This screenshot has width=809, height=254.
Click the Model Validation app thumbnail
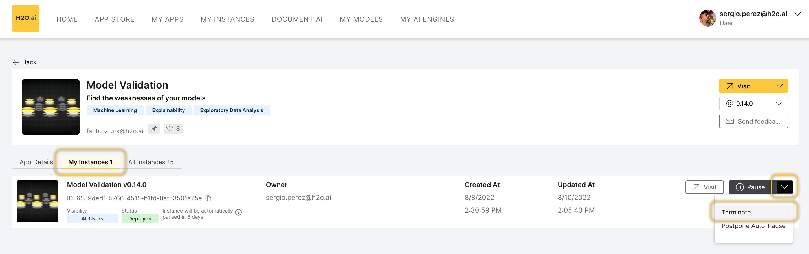50,107
